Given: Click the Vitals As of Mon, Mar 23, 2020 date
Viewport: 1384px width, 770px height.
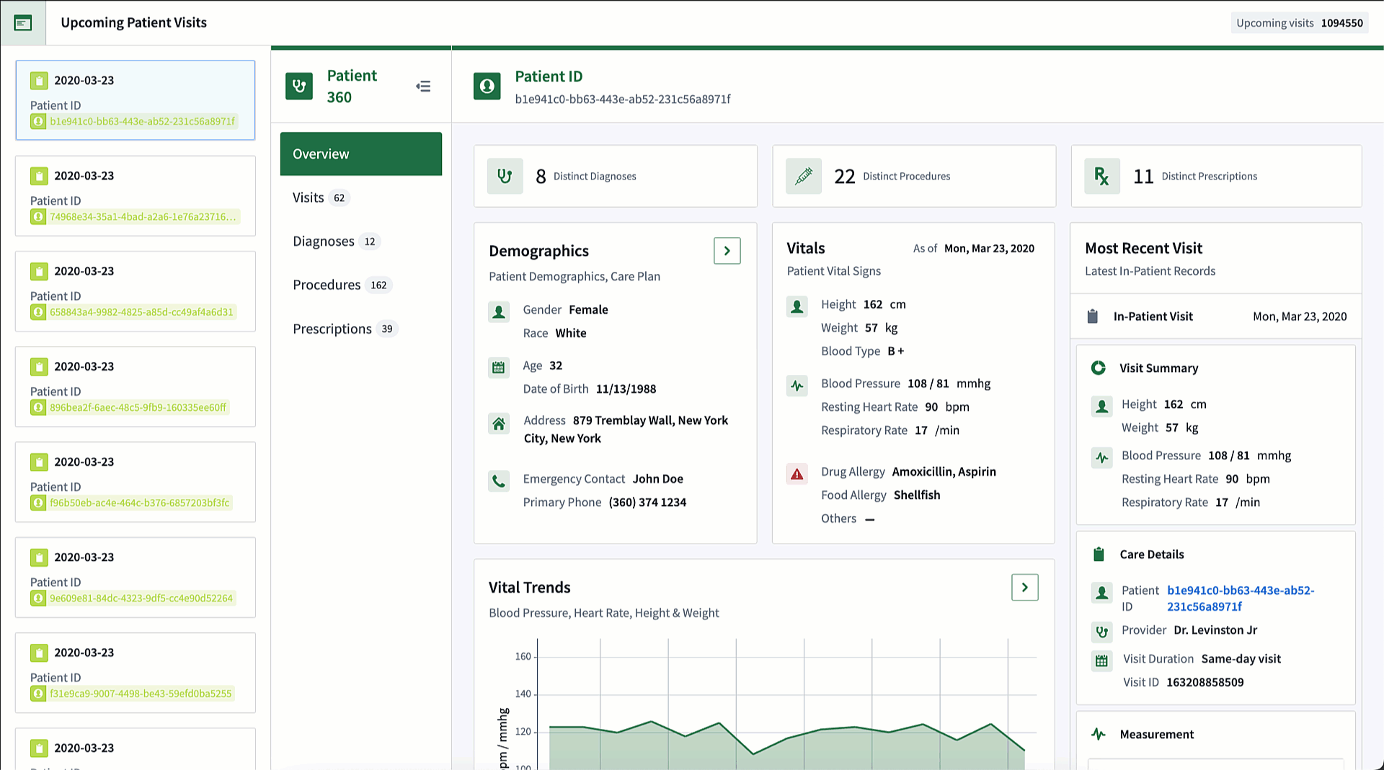Looking at the screenshot, I should (989, 249).
